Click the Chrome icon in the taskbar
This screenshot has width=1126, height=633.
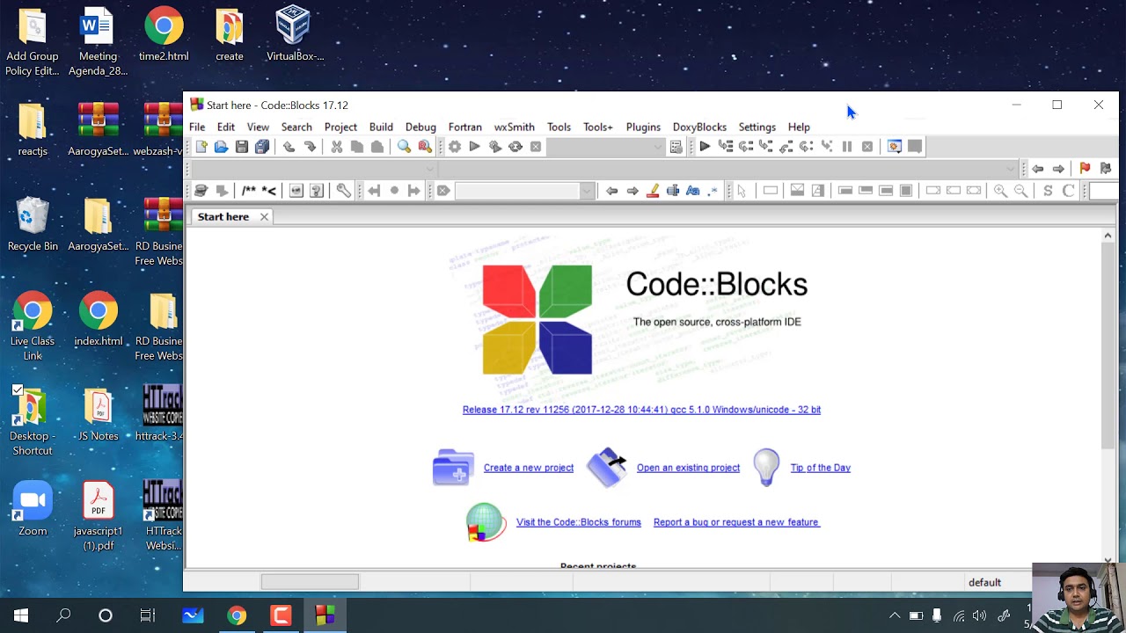tap(237, 615)
